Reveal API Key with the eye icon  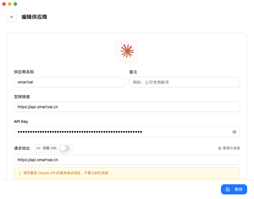[x=234, y=132]
